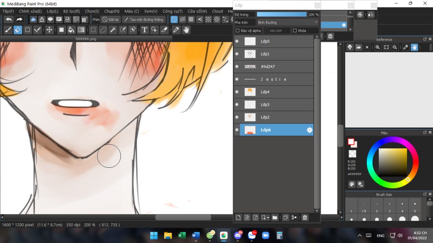The image size is (433, 243).
Task: Hide the Lớp3 layer
Action: [237, 105]
